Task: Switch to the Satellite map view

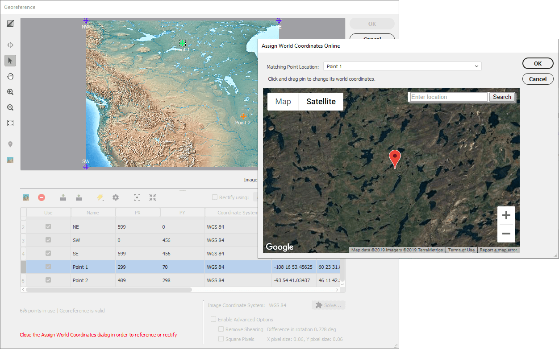Action: (x=321, y=101)
